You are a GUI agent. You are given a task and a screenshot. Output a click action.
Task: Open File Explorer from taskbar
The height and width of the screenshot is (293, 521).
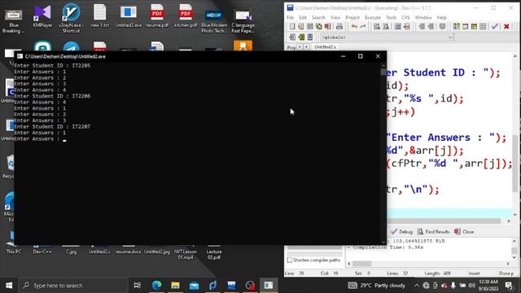[176, 286]
